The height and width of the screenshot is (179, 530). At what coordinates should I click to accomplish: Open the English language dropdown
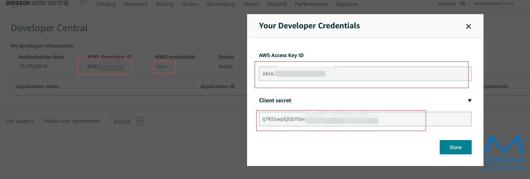click(126, 122)
